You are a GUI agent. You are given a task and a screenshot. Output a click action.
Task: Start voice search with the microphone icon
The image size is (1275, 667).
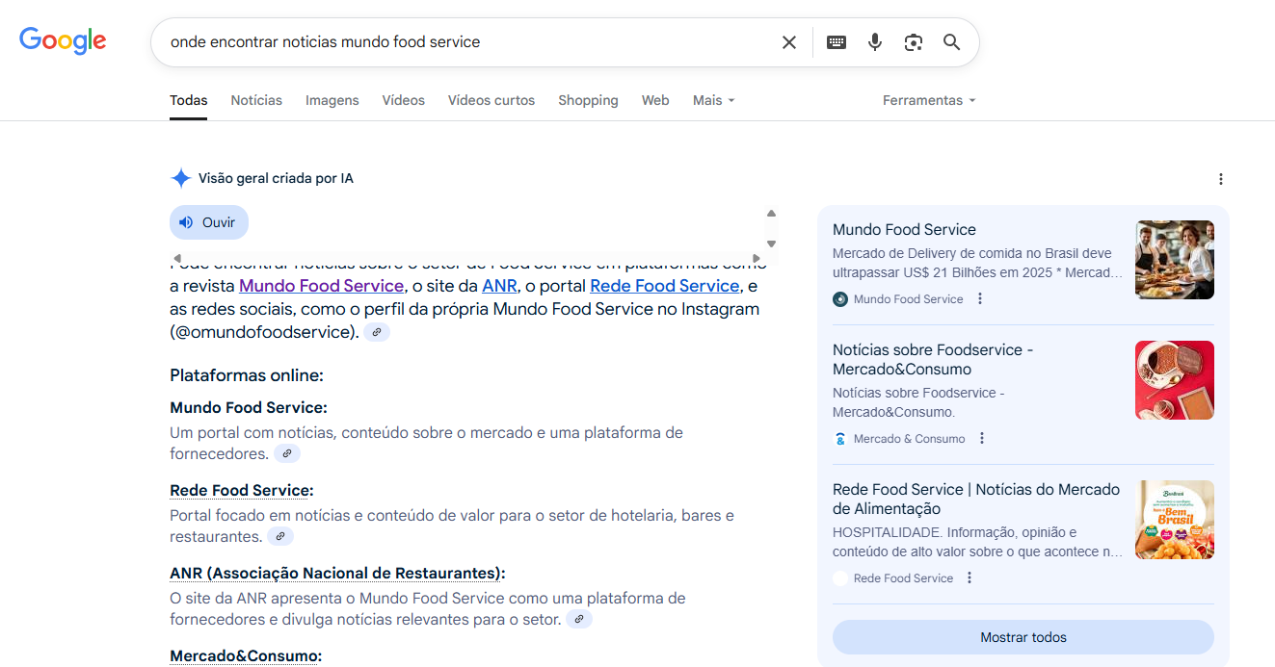pos(875,42)
